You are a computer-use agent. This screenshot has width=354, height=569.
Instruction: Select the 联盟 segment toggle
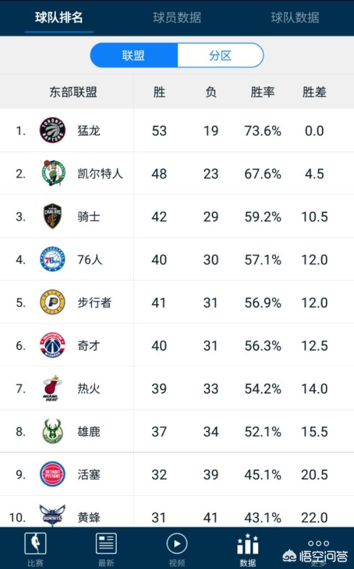point(134,55)
